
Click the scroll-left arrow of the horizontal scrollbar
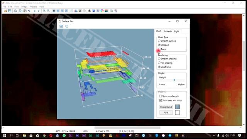tap(3, 128)
